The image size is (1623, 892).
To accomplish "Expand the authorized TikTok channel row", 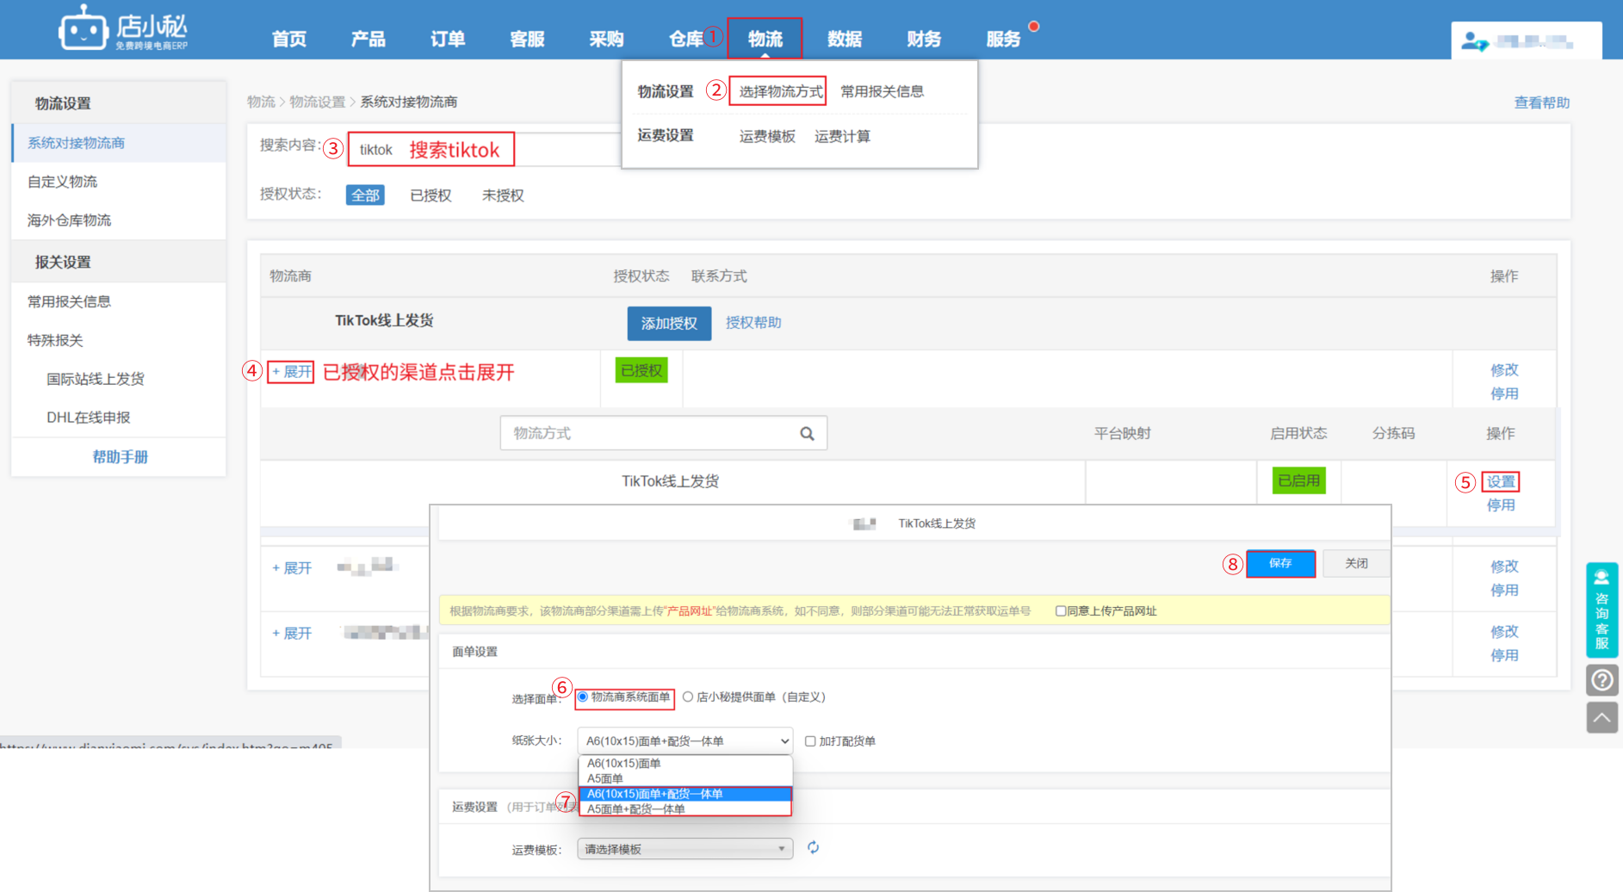I will [291, 372].
